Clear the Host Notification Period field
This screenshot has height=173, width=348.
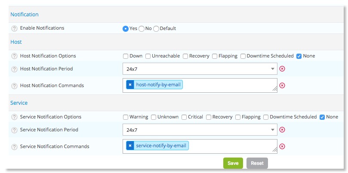(x=282, y=69)
